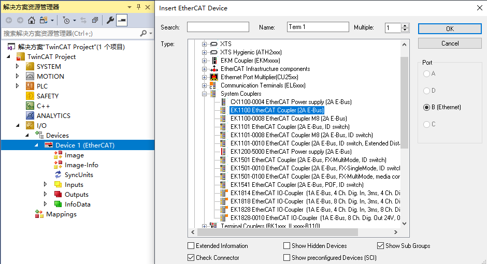Click the sync with active document icon
Screen dimensions: 487x264
tap(83, 21)
